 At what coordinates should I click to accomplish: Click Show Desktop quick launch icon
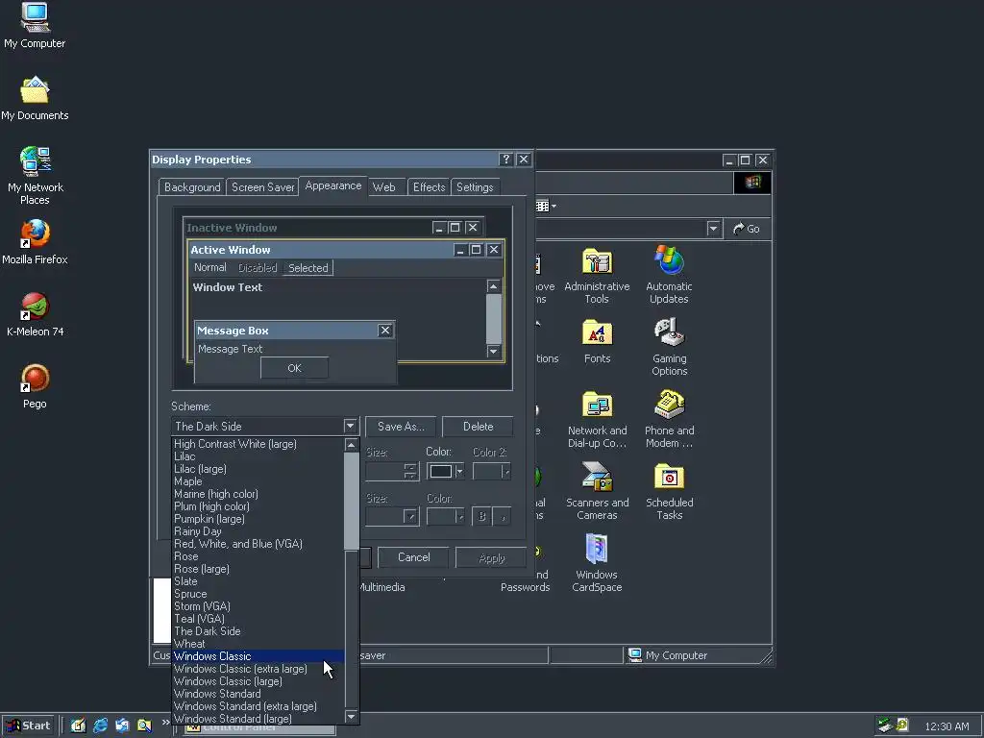(x=79, y=726)
